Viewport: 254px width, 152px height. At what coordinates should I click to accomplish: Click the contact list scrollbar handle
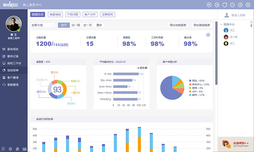pyautogui.click(x=251, y=25)
